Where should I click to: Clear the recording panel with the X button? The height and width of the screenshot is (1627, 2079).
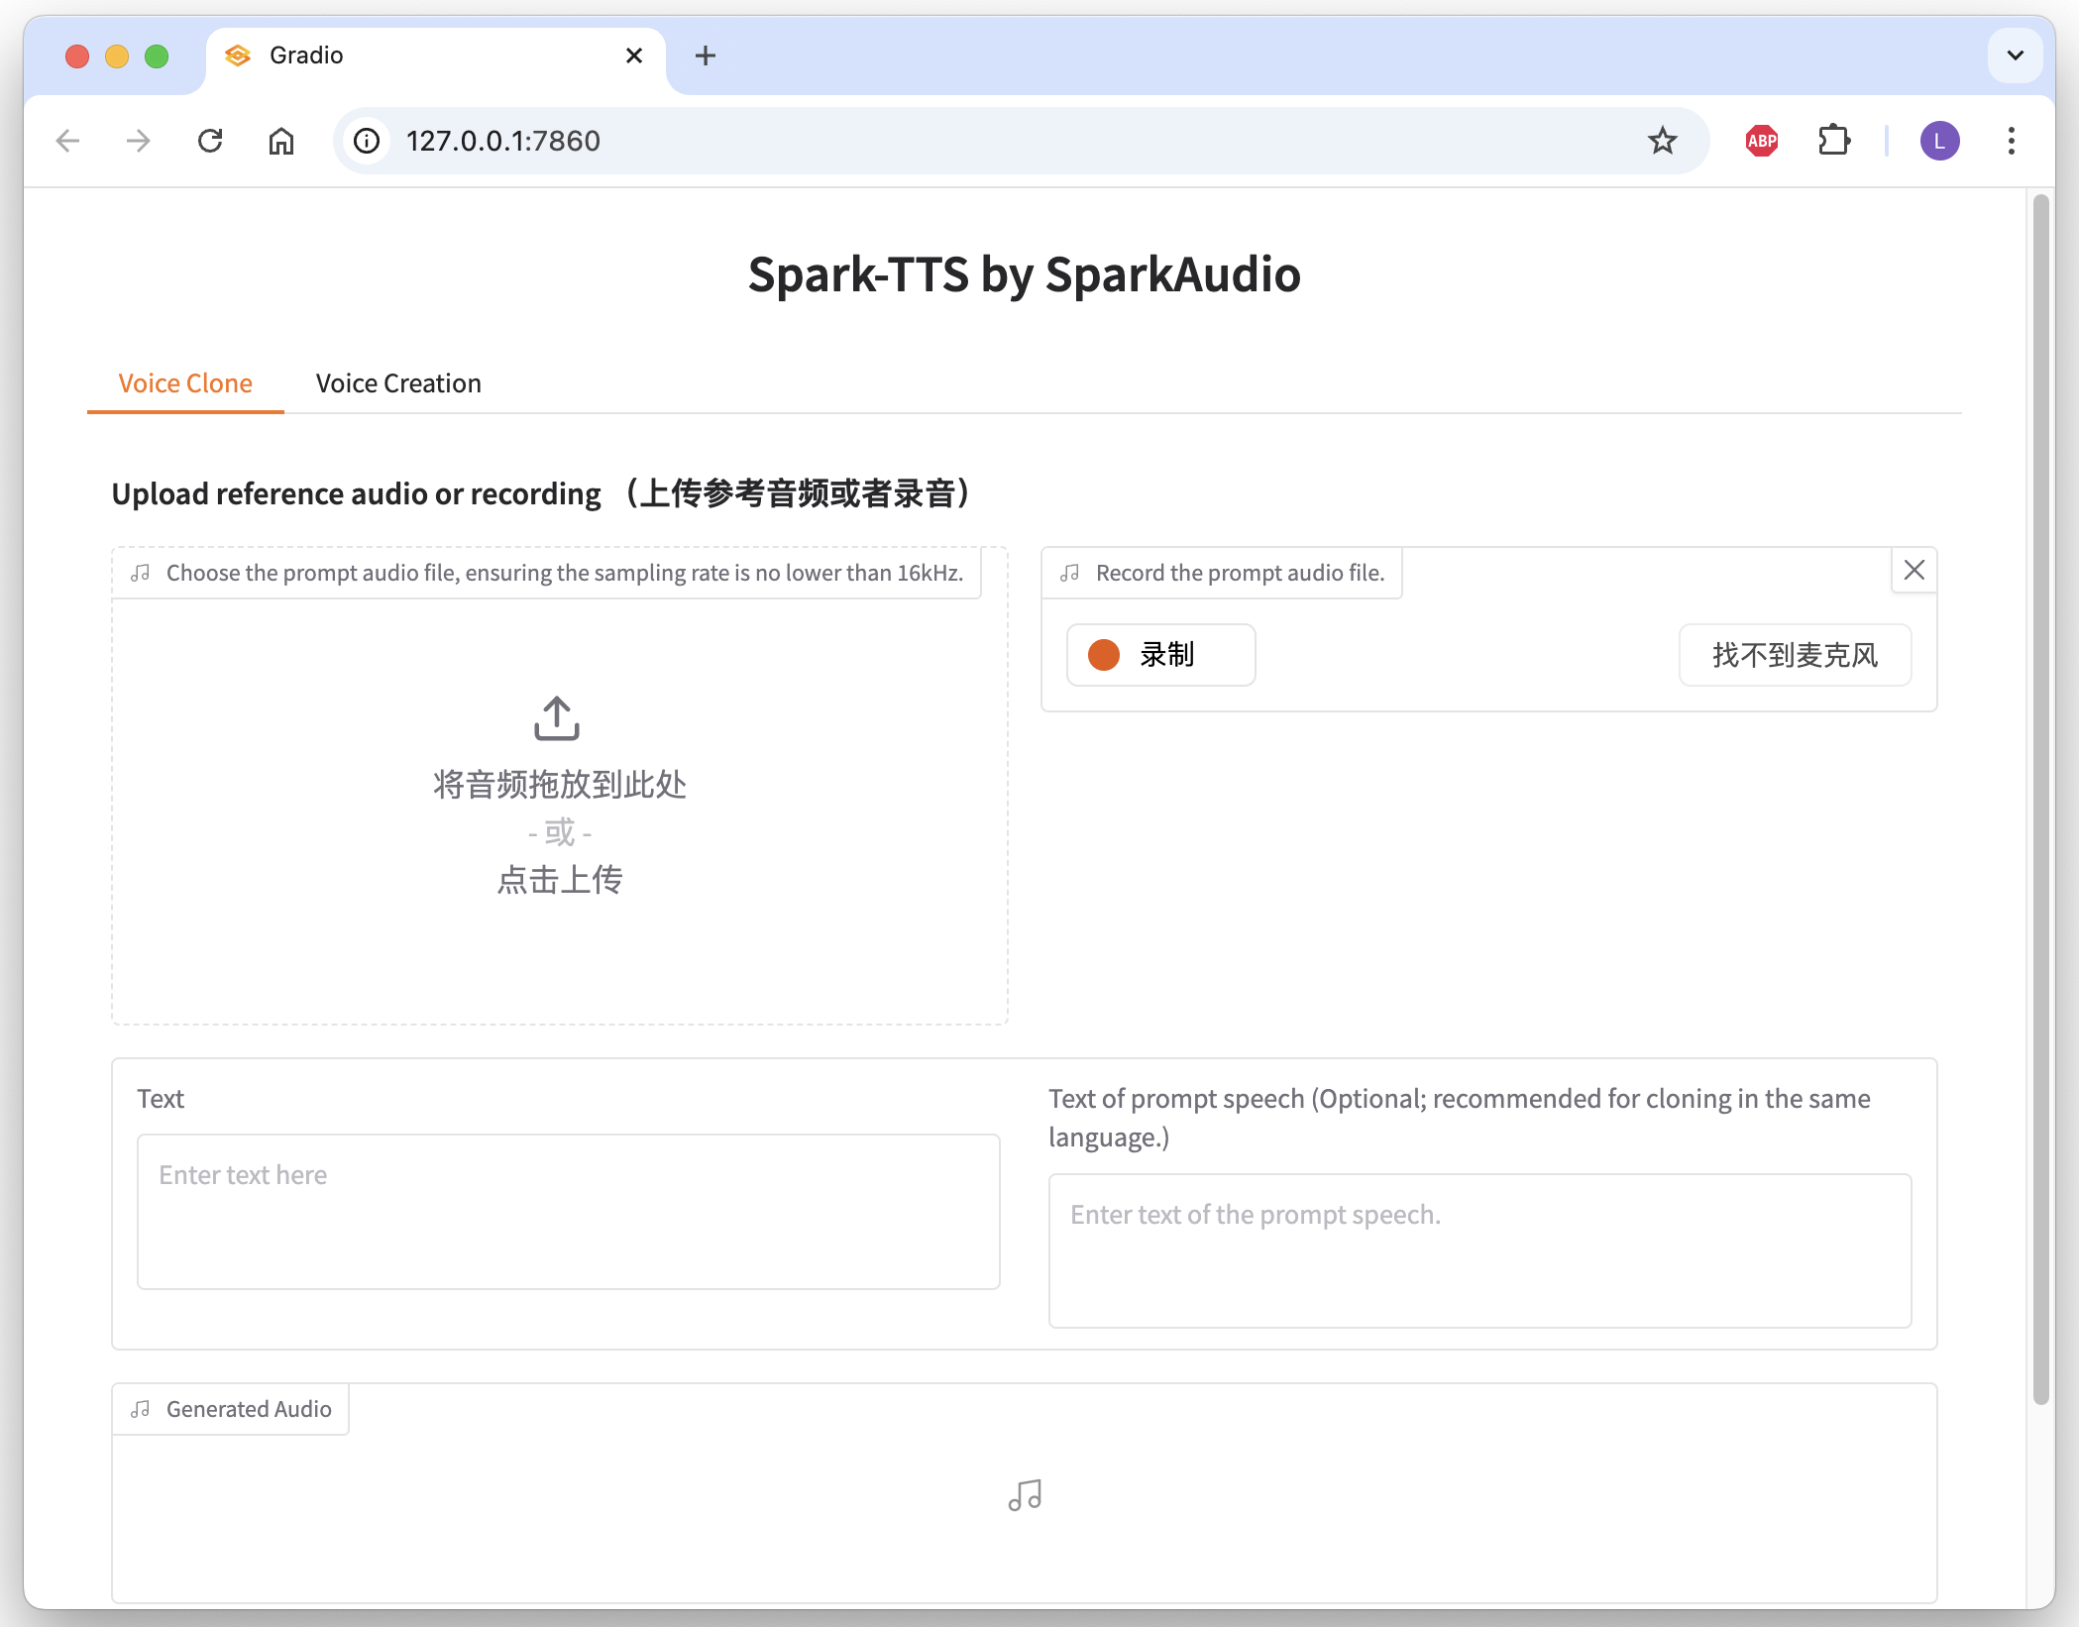click(x=1914, y=570)
